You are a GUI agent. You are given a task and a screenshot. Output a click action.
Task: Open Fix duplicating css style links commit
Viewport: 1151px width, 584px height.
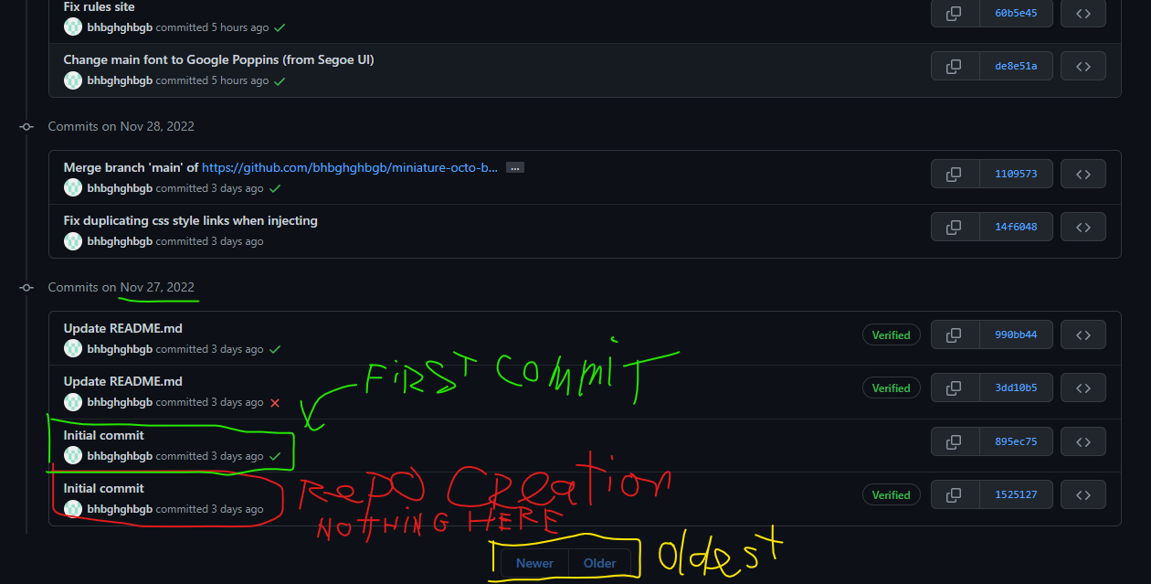pyautogui.click(x=191, y=220)
